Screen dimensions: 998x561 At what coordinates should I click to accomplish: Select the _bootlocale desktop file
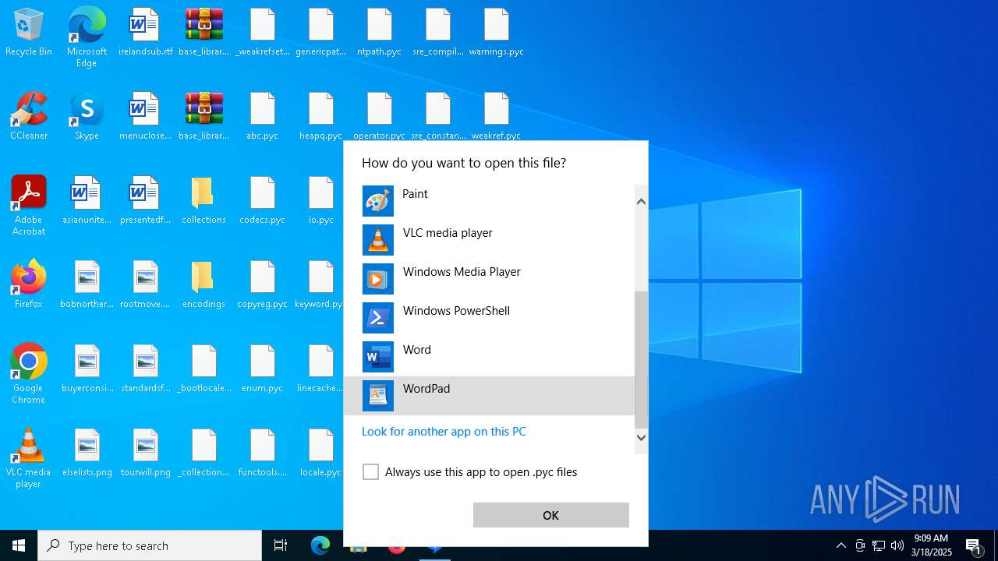pyautogui.click(x=203, y=369)
